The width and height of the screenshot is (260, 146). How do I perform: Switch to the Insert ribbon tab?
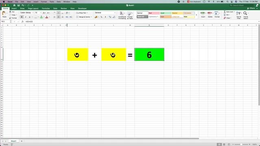(x=14, y=9)
